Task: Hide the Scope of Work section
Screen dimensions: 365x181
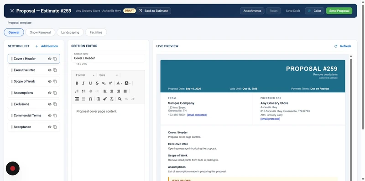Action: pyautogui.click(x=50, y=81)
